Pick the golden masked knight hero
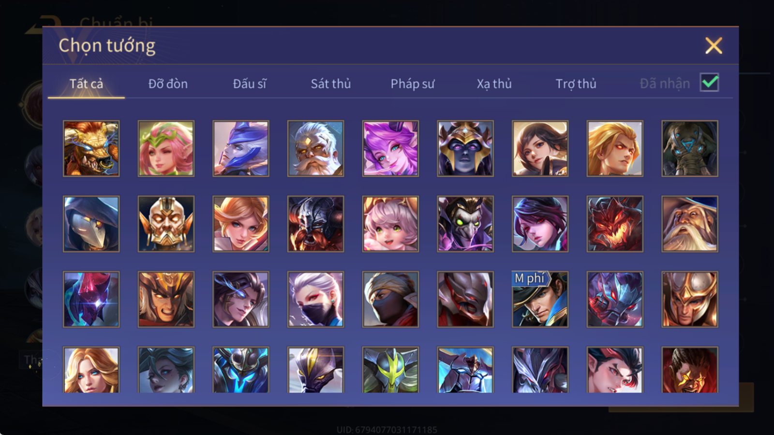Screen dimensions: 774x435 [x=166, y=224]
